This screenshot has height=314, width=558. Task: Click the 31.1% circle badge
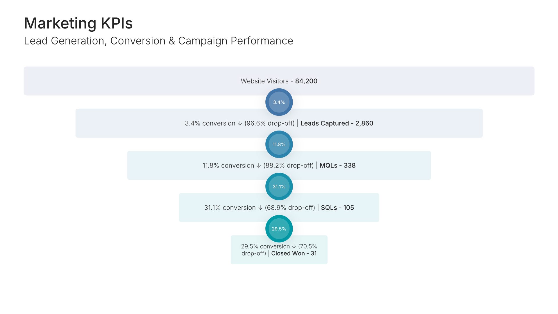[x=279, y=186]
